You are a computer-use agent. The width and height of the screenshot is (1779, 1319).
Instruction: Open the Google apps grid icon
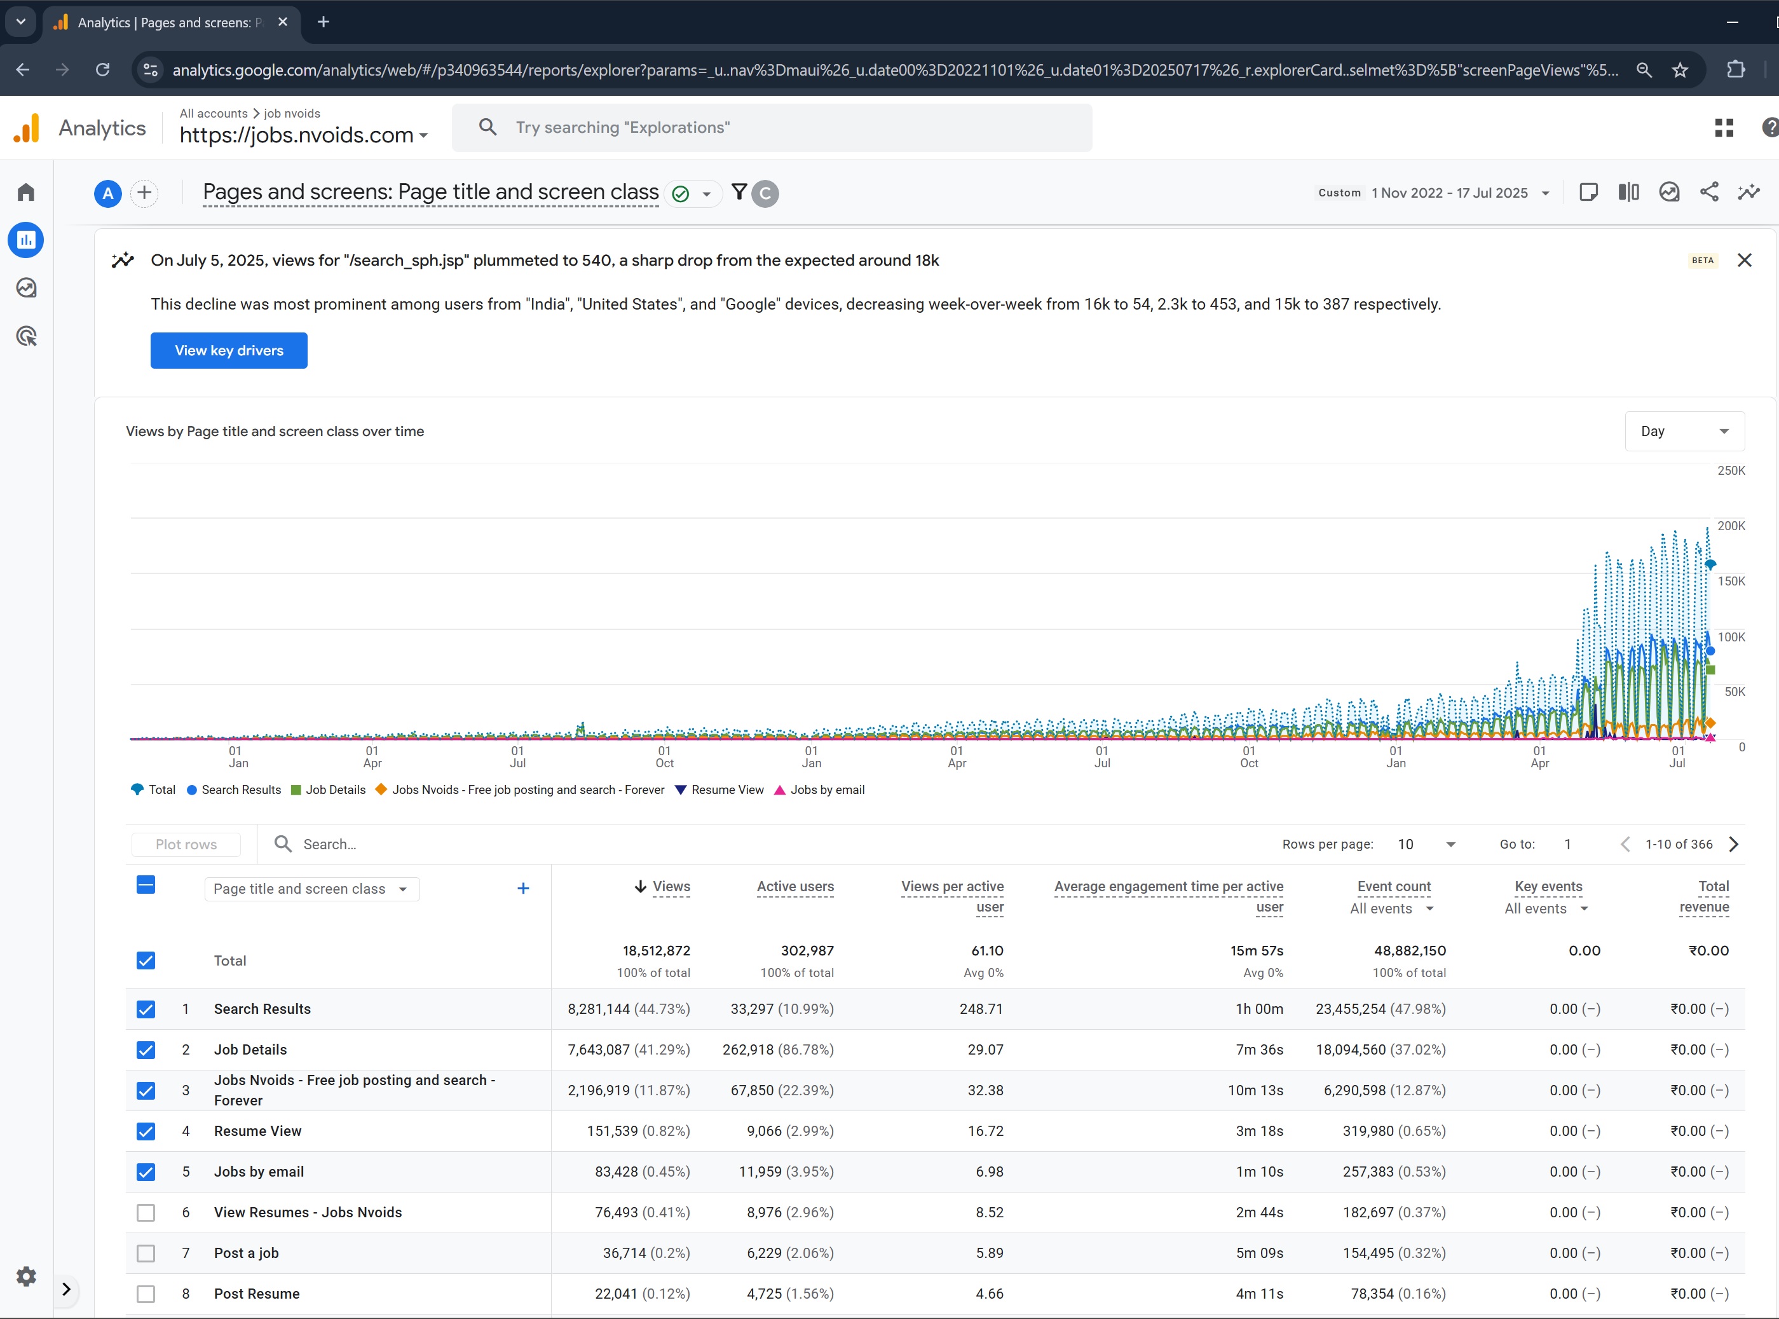click(x=1724, y=128)
